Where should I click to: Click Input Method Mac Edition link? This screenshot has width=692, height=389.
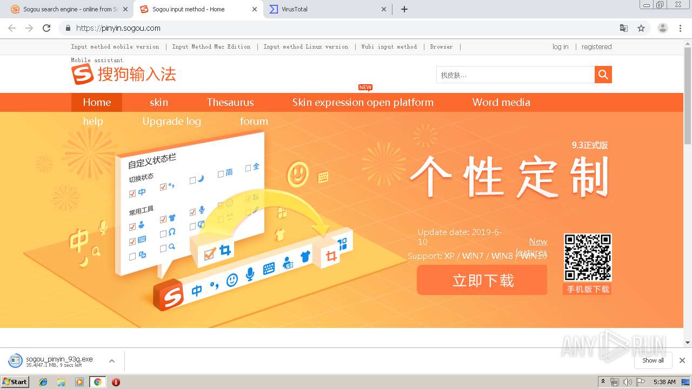211,47
